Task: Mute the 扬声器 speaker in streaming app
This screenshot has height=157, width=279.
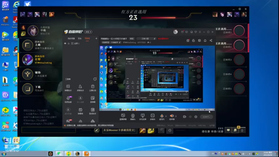Action: click(x=172, y=117)
